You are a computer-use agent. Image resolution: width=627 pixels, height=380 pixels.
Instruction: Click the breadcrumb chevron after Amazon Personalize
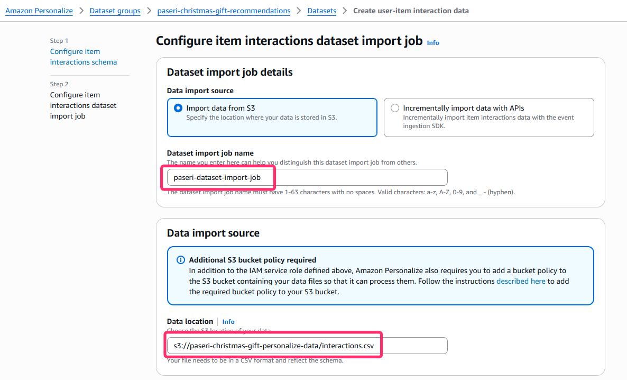pyautogui.click(x=81, y=11)
